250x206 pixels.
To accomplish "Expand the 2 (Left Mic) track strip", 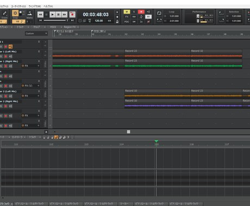I will click(x=39, y=91).
